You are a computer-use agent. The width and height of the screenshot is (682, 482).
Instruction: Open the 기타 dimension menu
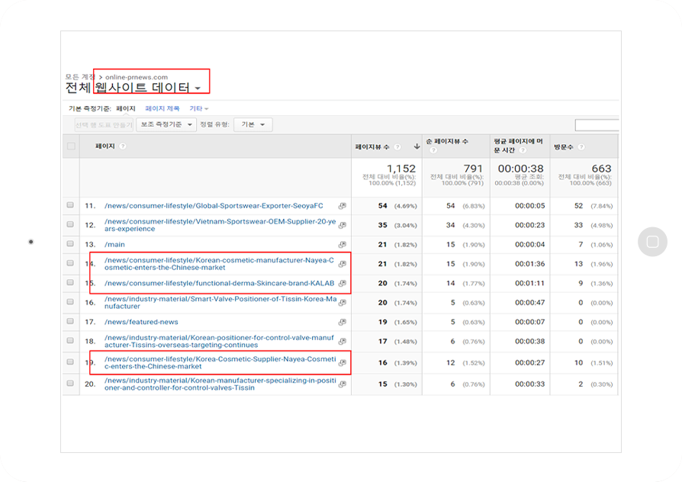click(x=199, y=108)
